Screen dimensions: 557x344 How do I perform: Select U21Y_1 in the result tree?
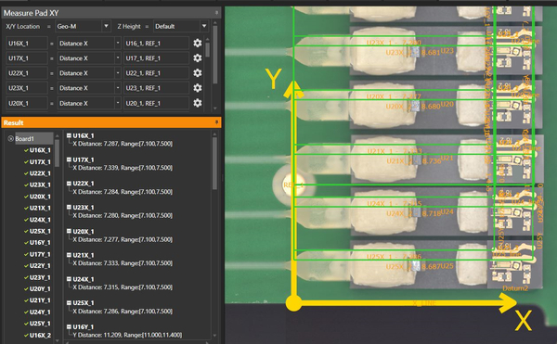pos(40,300)
